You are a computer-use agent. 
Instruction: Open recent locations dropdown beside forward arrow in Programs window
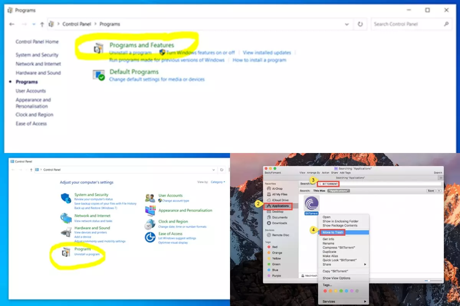point(34,24)
